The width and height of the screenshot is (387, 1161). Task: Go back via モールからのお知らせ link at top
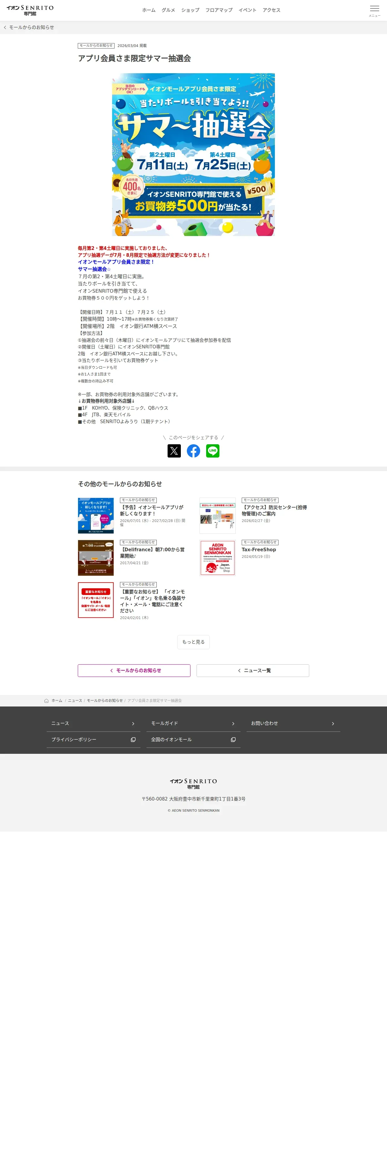(x=32, y=27)
